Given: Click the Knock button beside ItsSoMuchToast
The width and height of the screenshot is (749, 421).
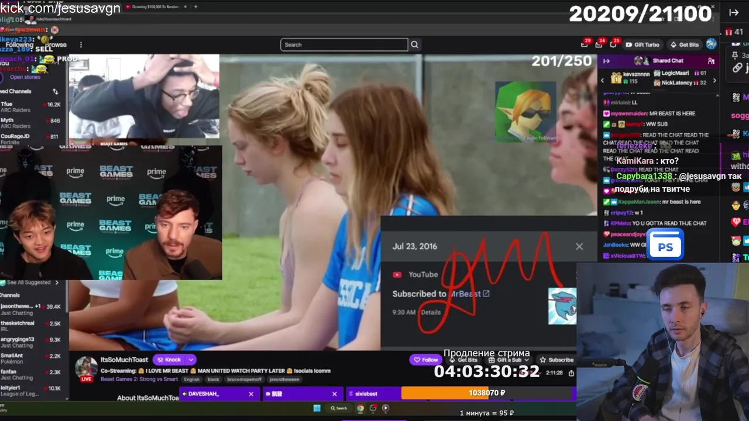Looking at the screenshot, I should 169,360.
